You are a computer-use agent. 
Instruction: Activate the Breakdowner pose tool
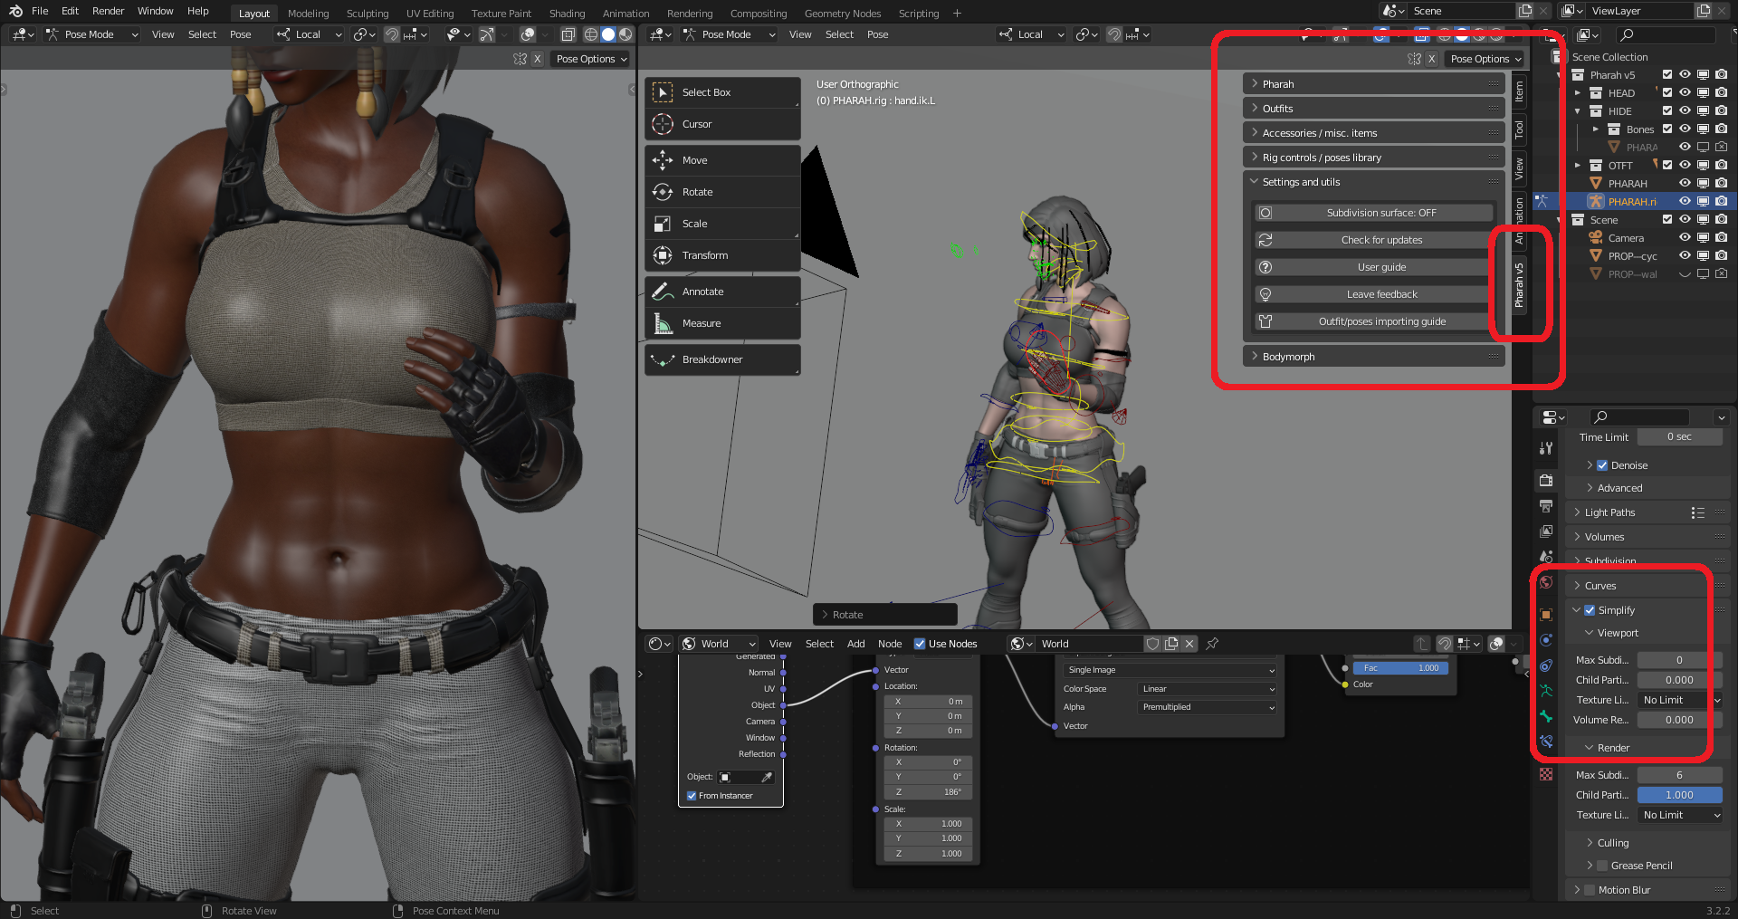(722, 359)
